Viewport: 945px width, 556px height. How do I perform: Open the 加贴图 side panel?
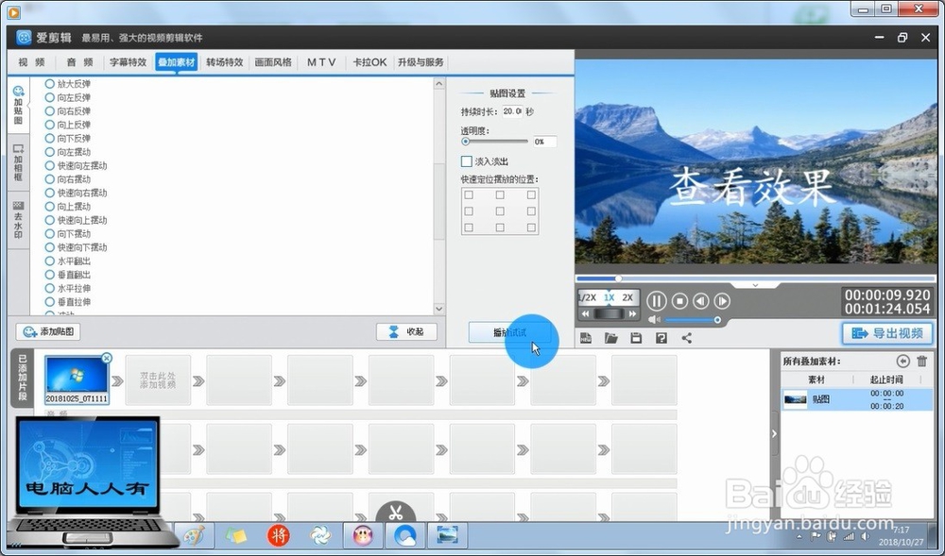18,106
